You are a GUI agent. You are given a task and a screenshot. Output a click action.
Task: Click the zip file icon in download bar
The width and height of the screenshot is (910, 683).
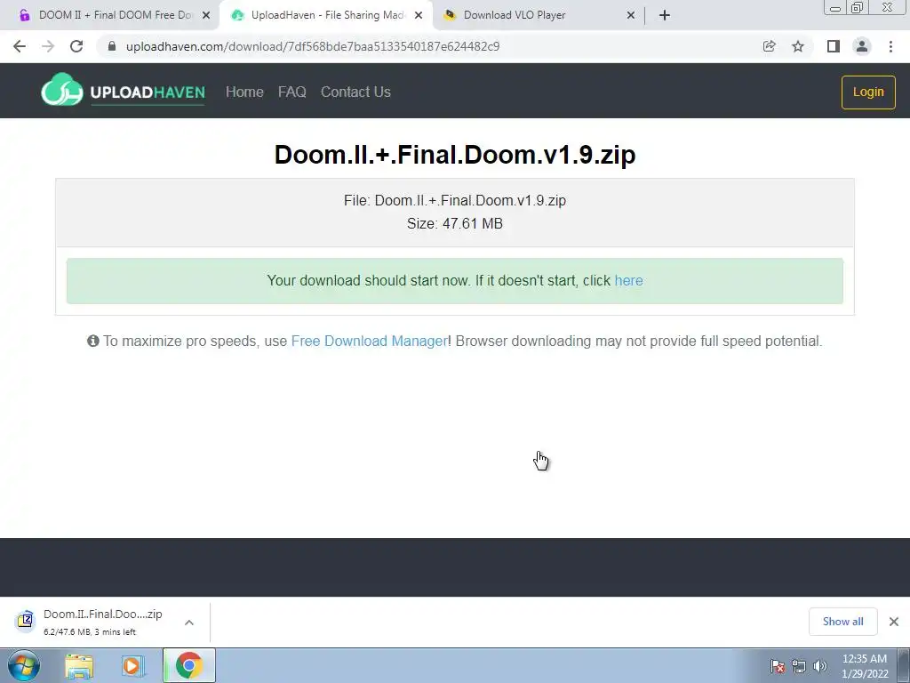[x=25, y=621]
